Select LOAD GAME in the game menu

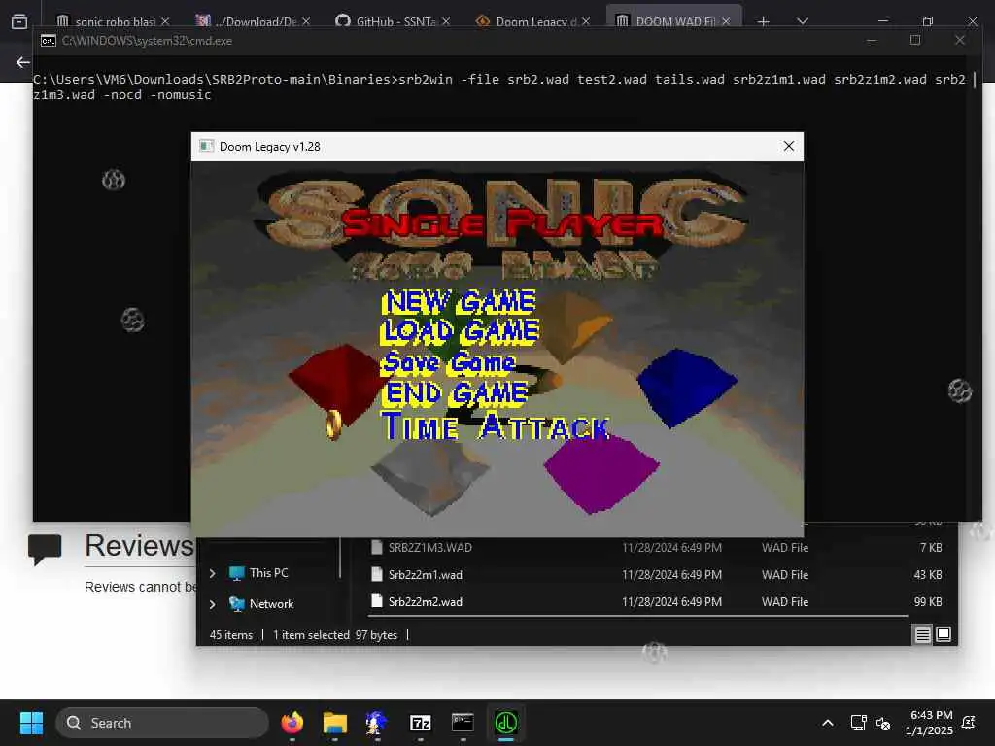pyautogui.click(x=460, y=331)
